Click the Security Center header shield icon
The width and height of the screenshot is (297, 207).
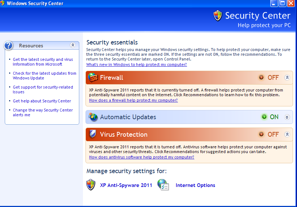(x=218, y=16)
